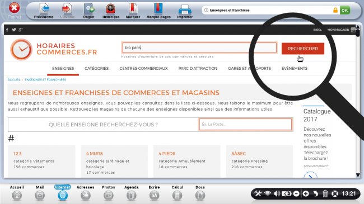Viewport: 364px width, 204px height.
Task: Click the ACCUEIL breadcrumb link
Action: [x=14, y=80]
